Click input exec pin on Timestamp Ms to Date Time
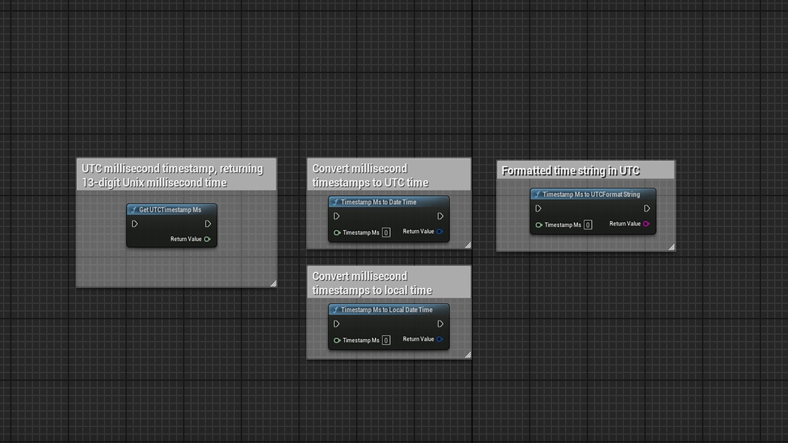This screenshot has width=788, height=443. point(336,216)
